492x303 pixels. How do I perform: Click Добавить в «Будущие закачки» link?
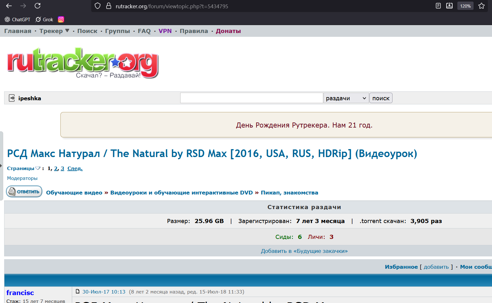coord(304,251)
